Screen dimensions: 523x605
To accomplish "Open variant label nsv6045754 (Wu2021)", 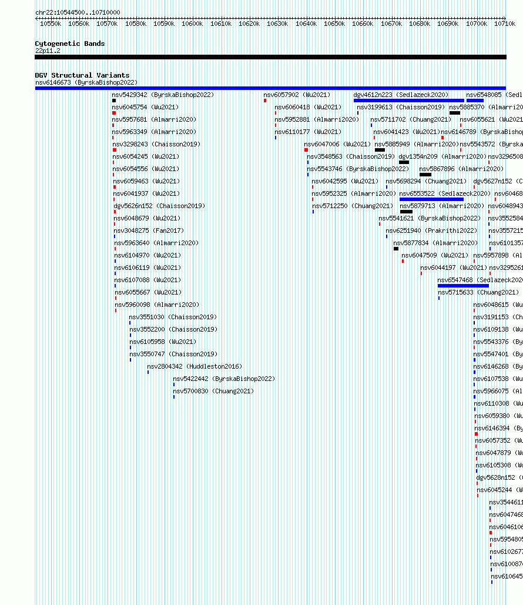I will click(x=145, y=107).
